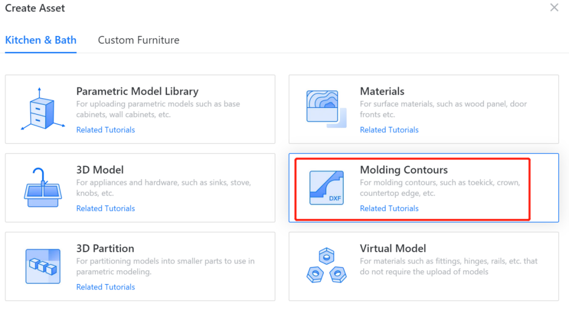Select the Molding Contours title

(x=403, y=170)
